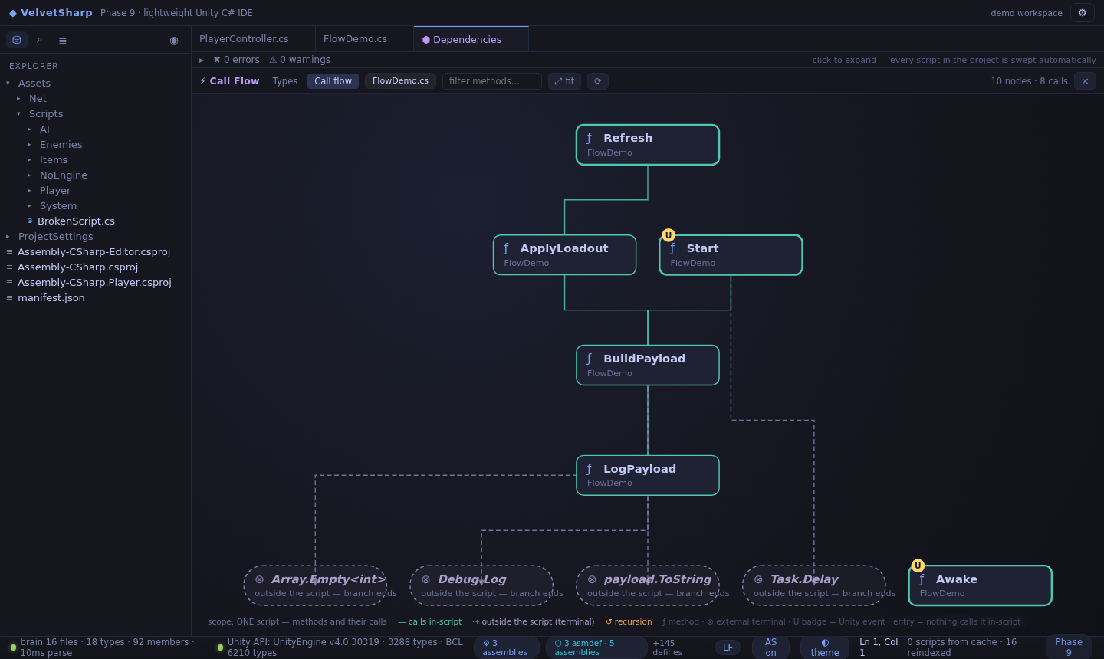This screenshot has width=1104, height=659.
Task: Open settings gear in the title bar
Action: click(1083, 13)
